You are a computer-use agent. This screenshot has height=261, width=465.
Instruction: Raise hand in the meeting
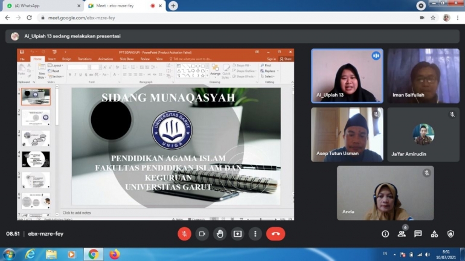click(220, 234)
